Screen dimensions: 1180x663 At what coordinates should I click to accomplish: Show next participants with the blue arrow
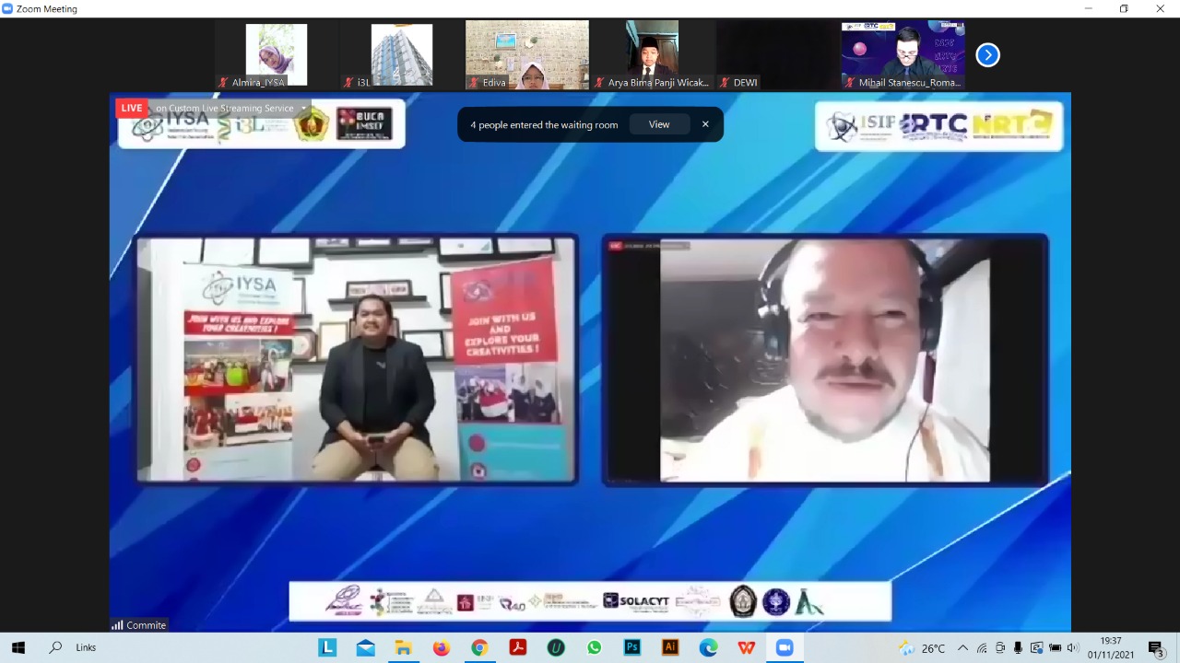[987, 55]
